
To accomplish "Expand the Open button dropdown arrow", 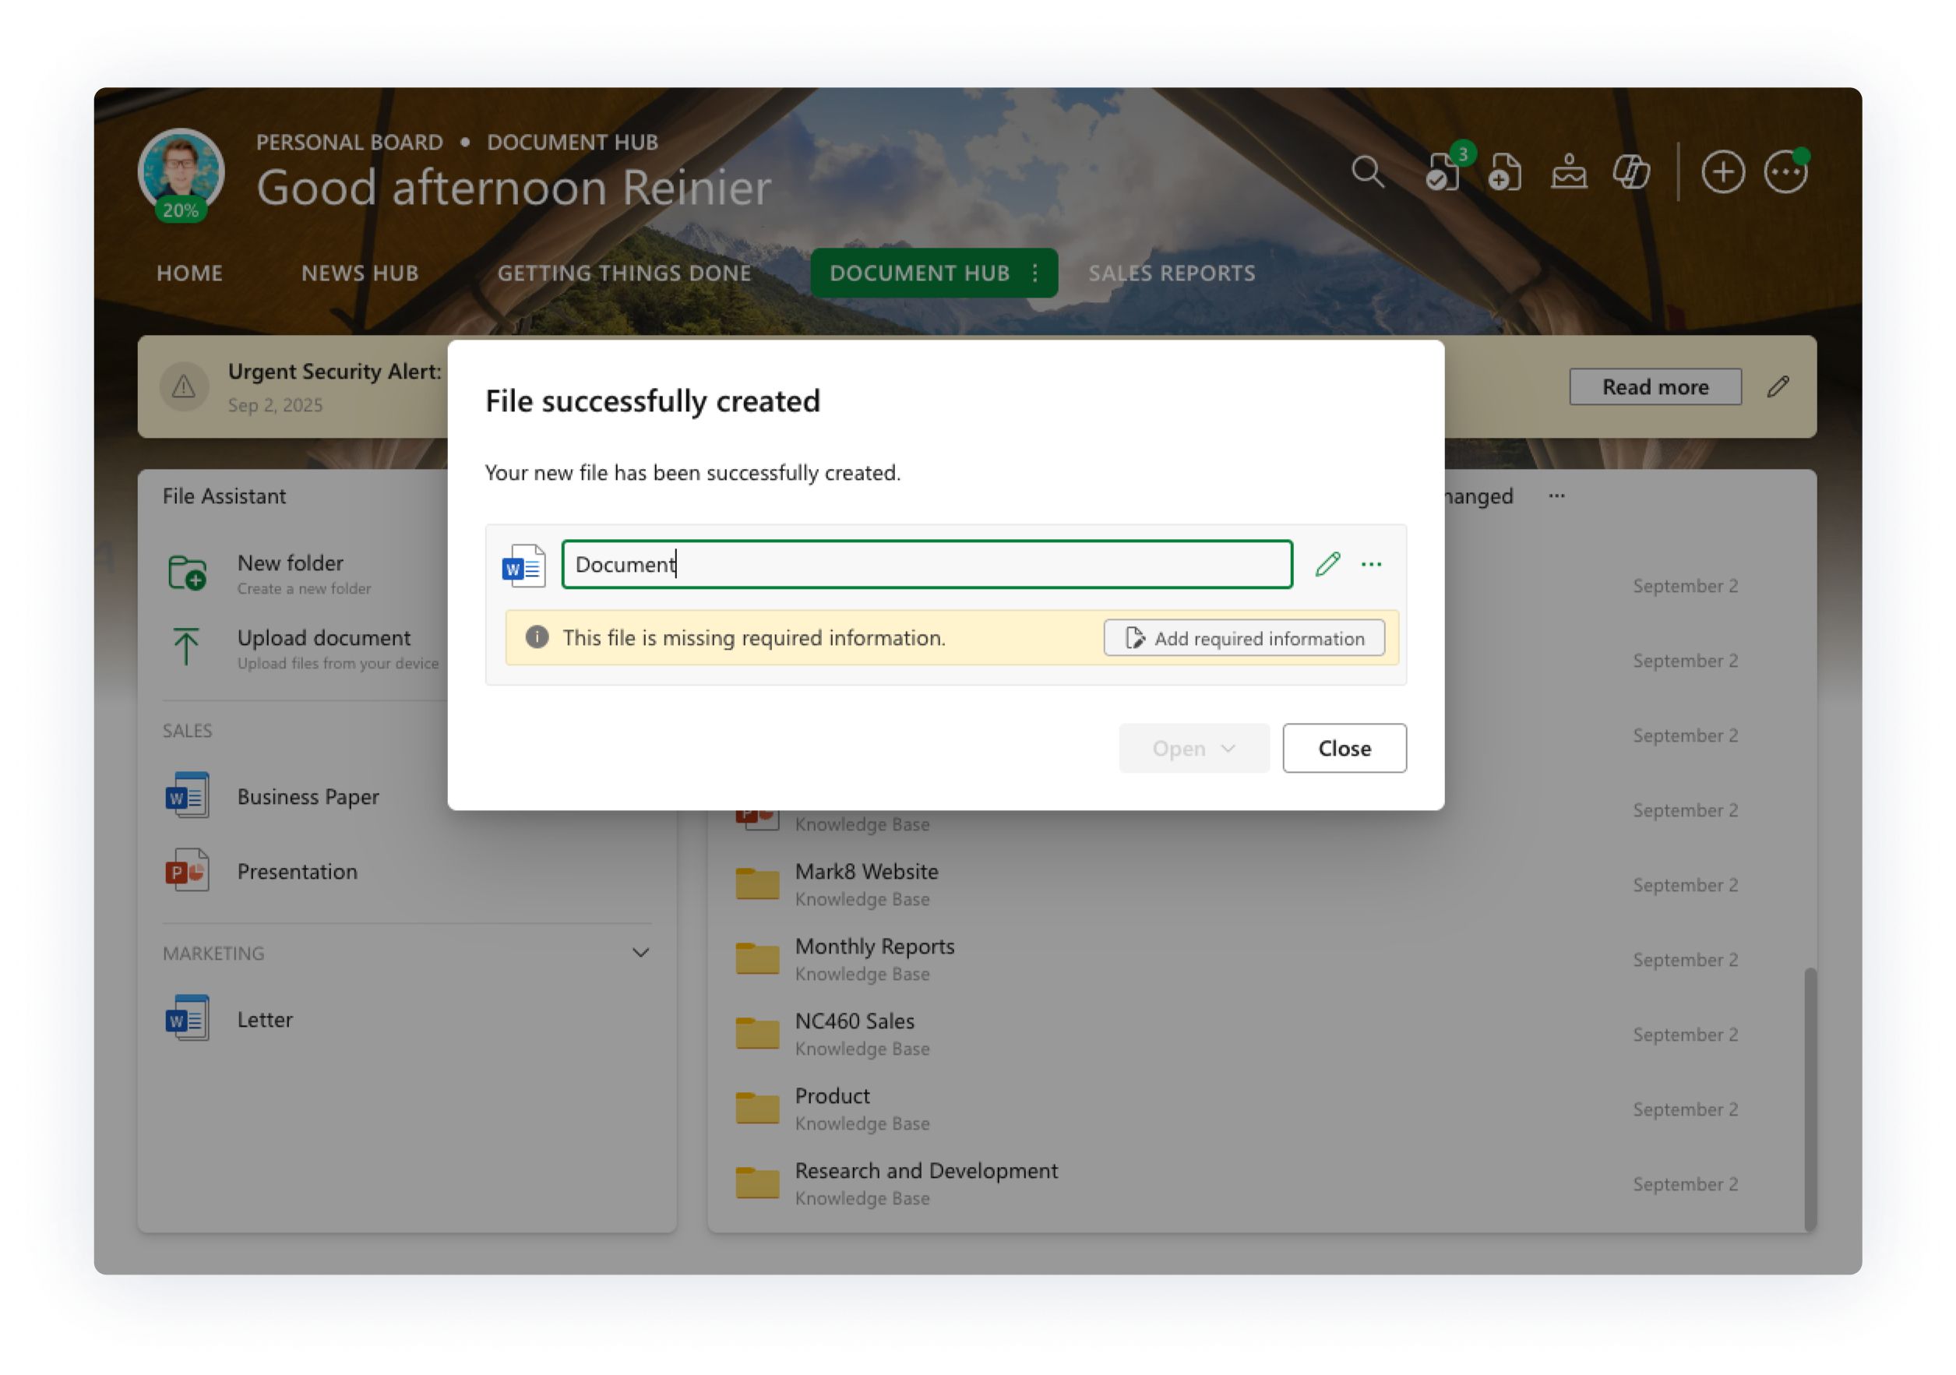I will tap(1228, 748).
